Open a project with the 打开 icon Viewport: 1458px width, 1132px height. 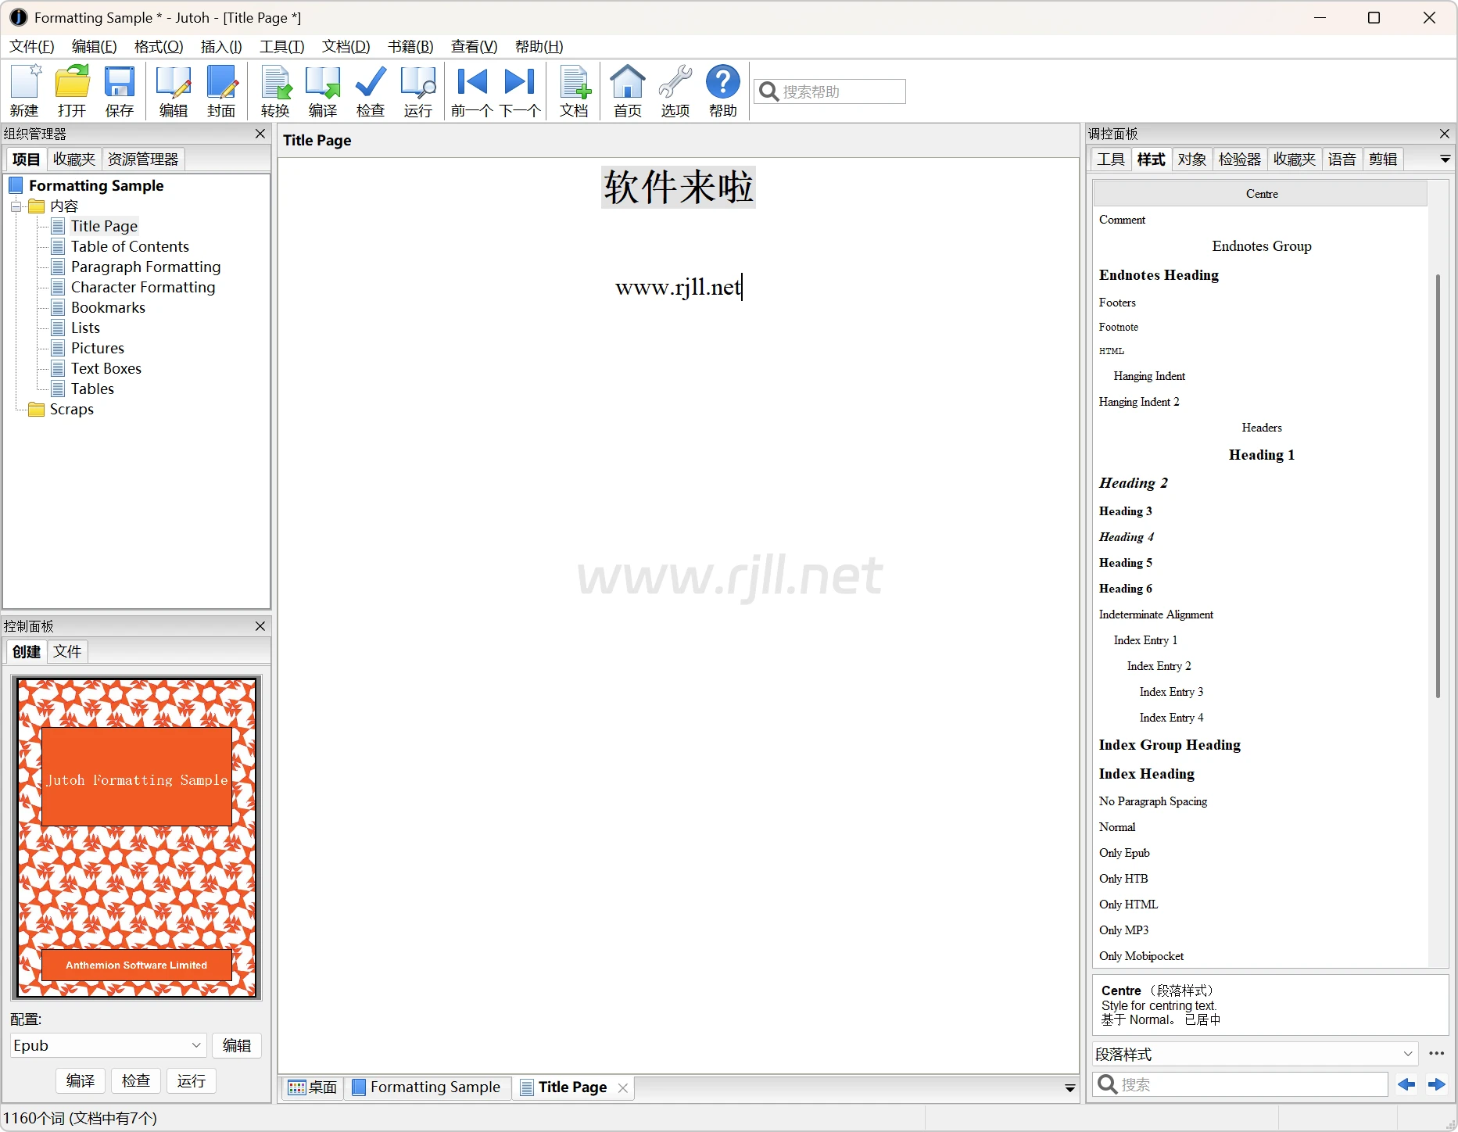point(72,91)
